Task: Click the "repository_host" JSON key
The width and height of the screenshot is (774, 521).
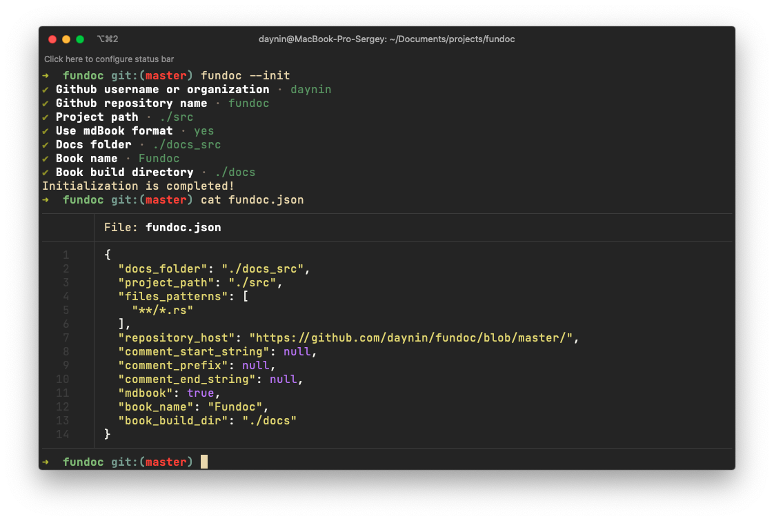Action: tap(176, 338)
